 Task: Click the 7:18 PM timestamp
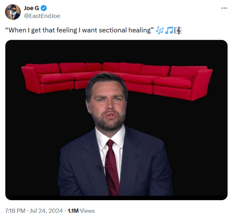(15, 211)
